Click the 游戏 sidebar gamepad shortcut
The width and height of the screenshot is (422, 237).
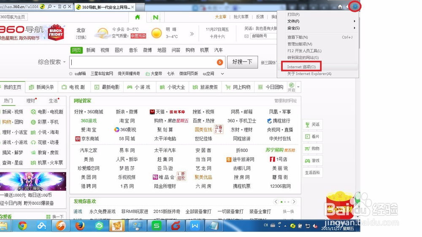tap(312, 161)
